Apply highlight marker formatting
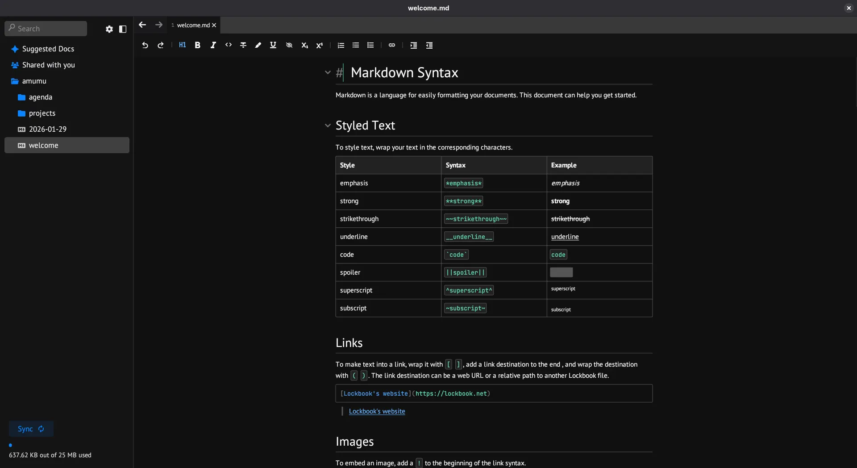The width and height of the screenshot is (857, 468). 258,45
